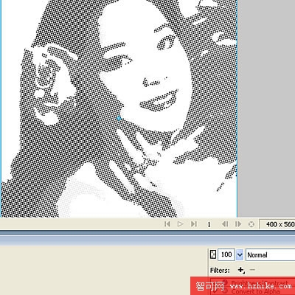Open the opacity slider dropdown arrow
The image size is (295, 295).
pos(240,254)
